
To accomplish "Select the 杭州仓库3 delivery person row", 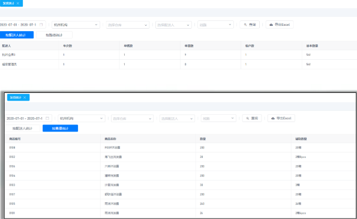I will (x=179, y=54).
